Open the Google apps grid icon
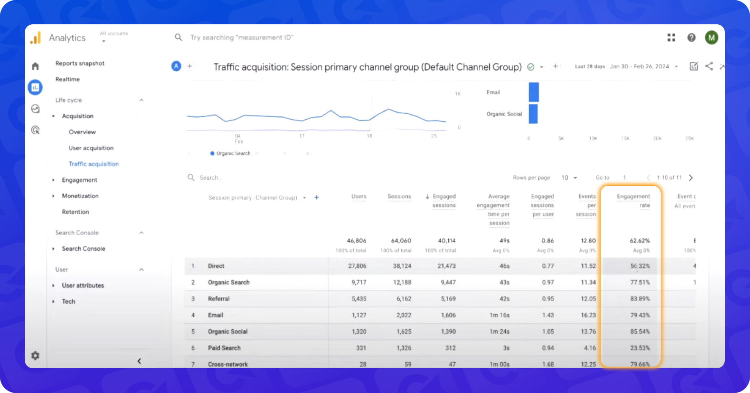This screenshot has width=750, height=393. coord(671,37)
